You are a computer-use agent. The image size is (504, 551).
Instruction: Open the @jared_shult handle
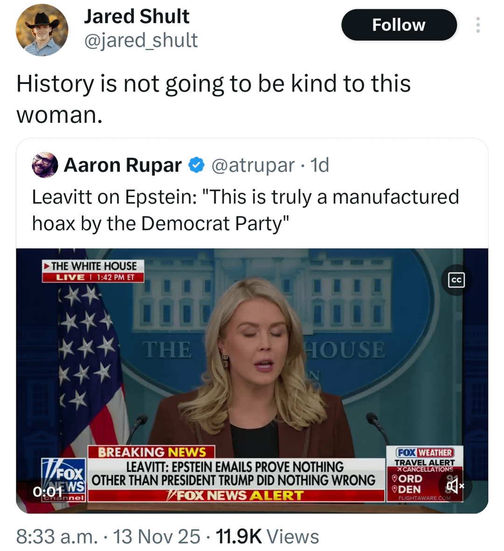pos(140,41)
